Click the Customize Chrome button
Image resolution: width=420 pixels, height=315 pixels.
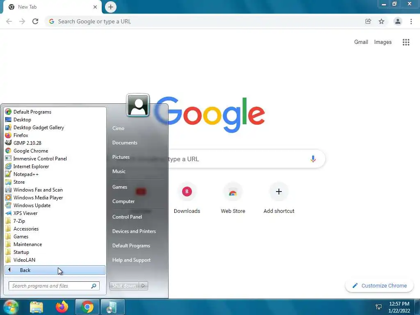[x=379, y=285]
